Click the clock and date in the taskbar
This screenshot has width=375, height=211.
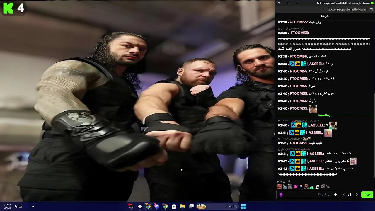[x=7, y=206]
